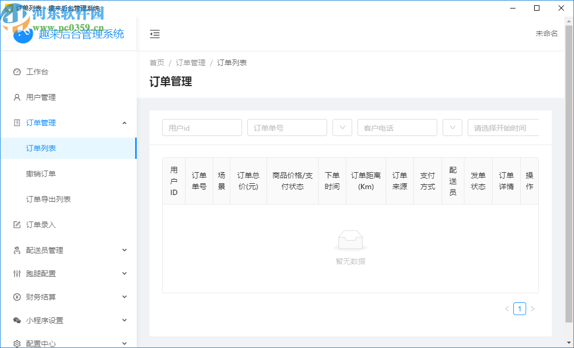
Task: Click the 订单管理 breadcrumb link
Action: pyautogui.click(x=190, y=62)
